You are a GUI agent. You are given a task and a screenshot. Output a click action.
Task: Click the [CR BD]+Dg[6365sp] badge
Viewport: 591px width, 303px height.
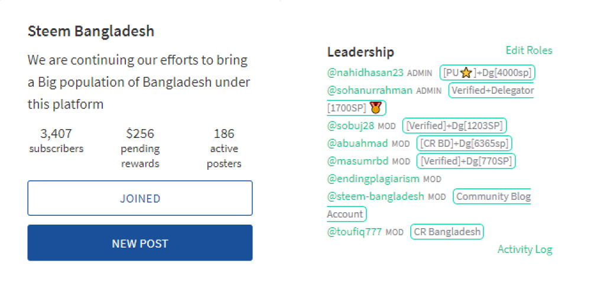pyautogui.click(x=464, y=143)
